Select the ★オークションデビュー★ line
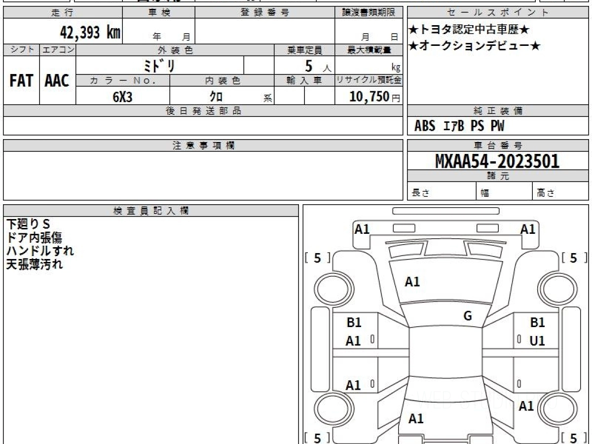This screenshot has height=444, width=592. (x=475, y=46)
